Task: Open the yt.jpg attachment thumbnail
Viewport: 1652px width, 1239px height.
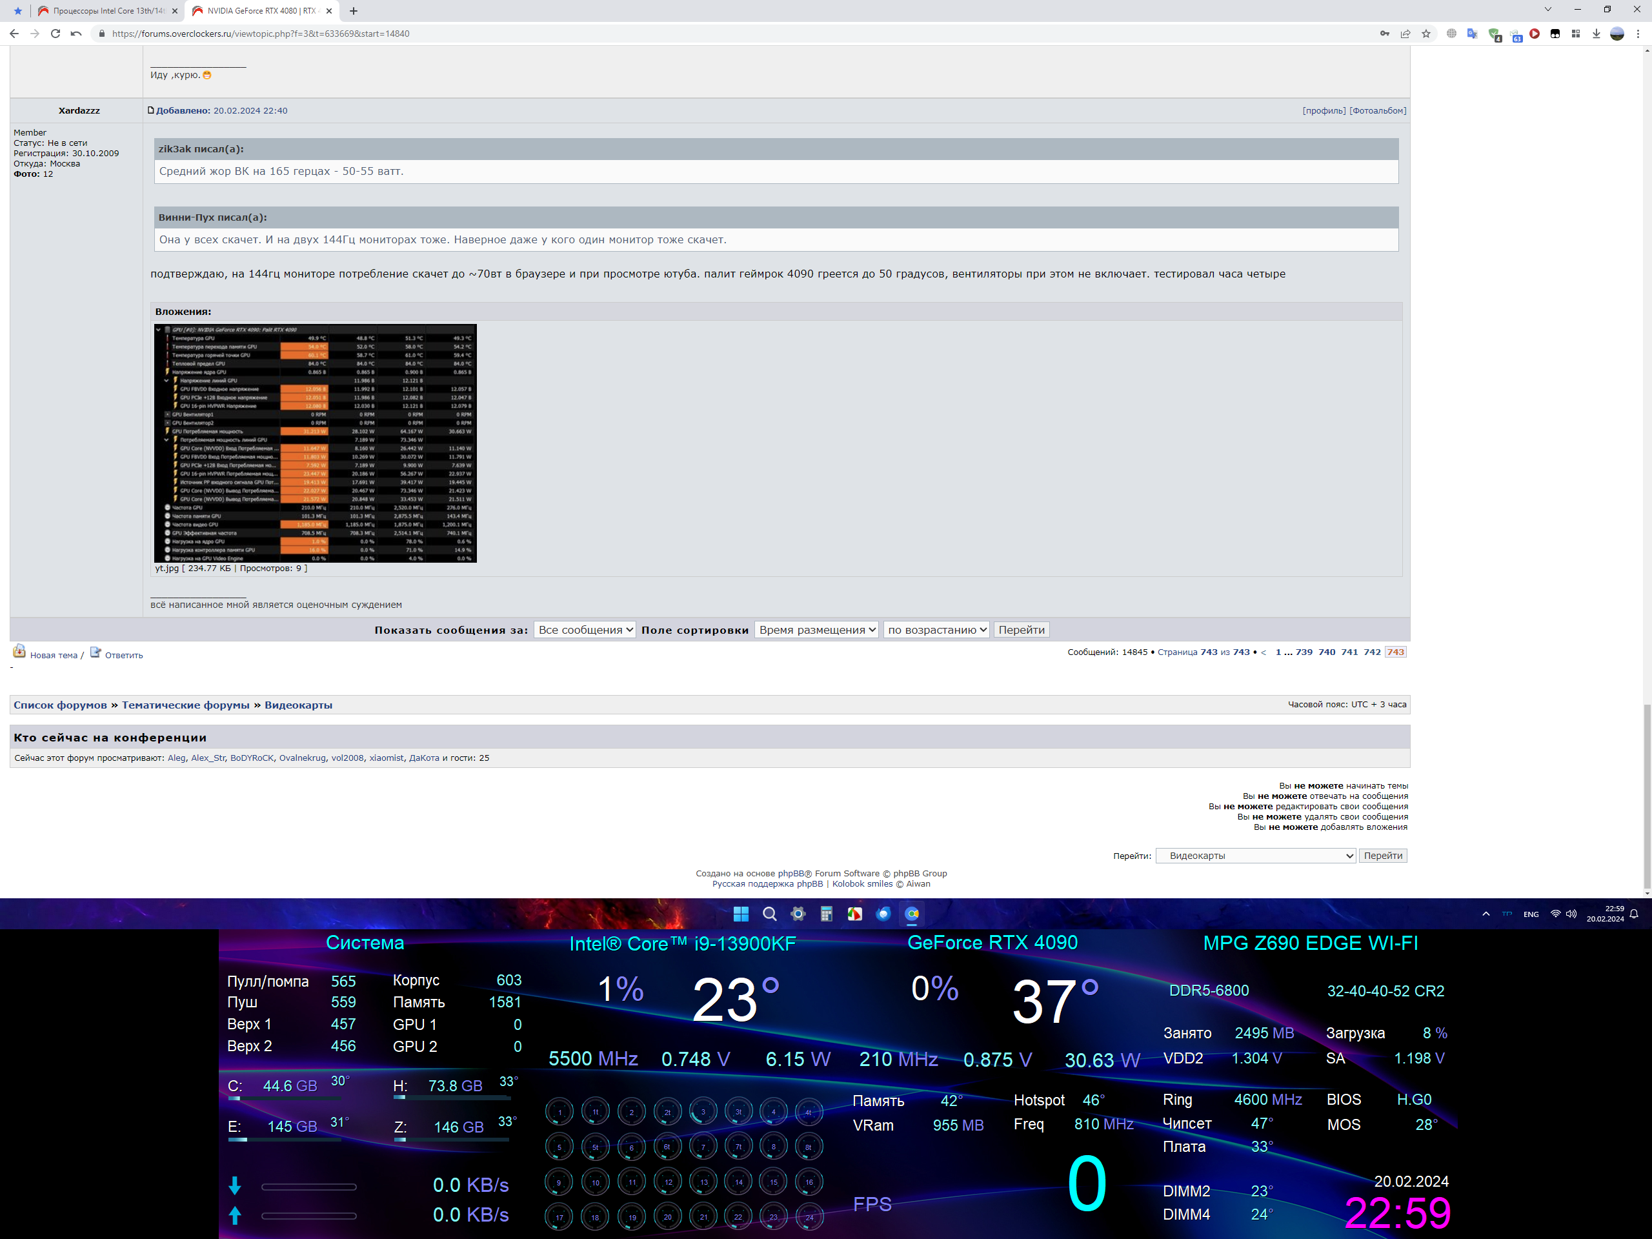Action: point(315,443)
